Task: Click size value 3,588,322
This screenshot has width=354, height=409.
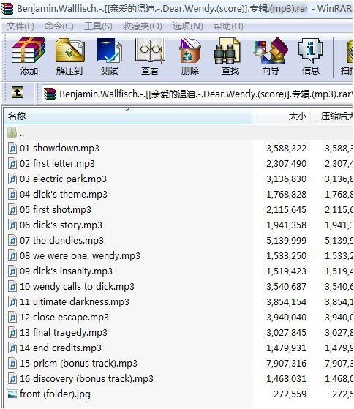Action: point(286,149)
